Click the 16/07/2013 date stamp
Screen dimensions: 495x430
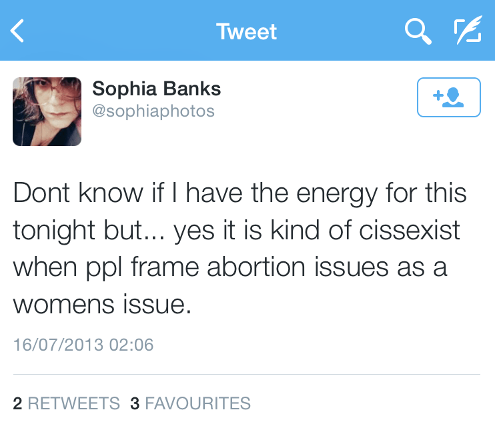59,345
